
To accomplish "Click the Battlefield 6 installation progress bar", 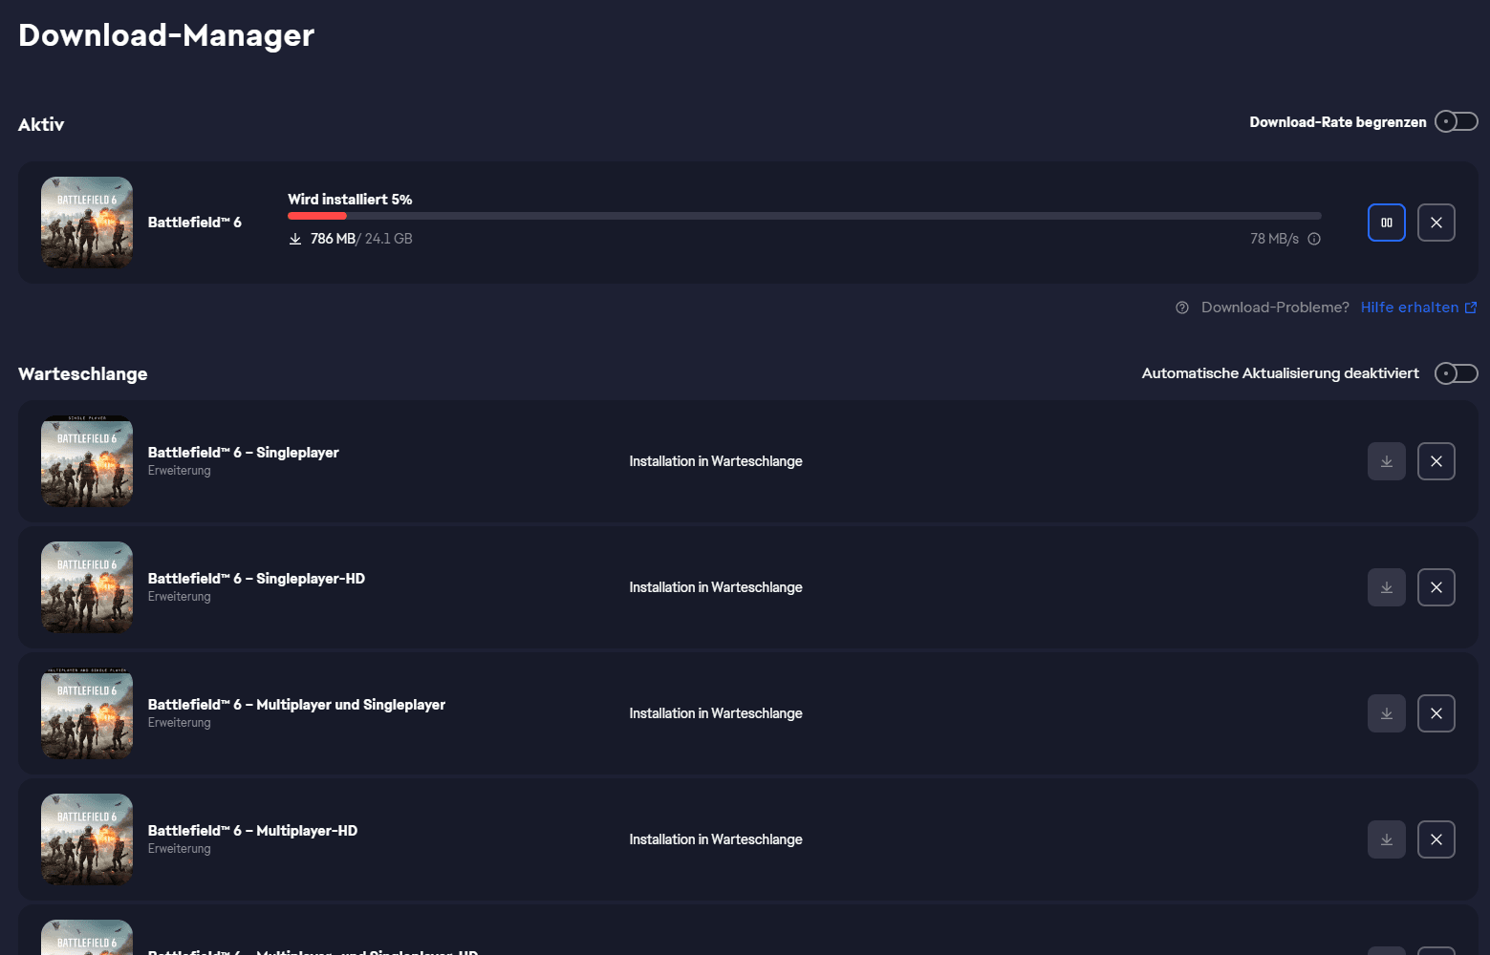I will 804,216.
